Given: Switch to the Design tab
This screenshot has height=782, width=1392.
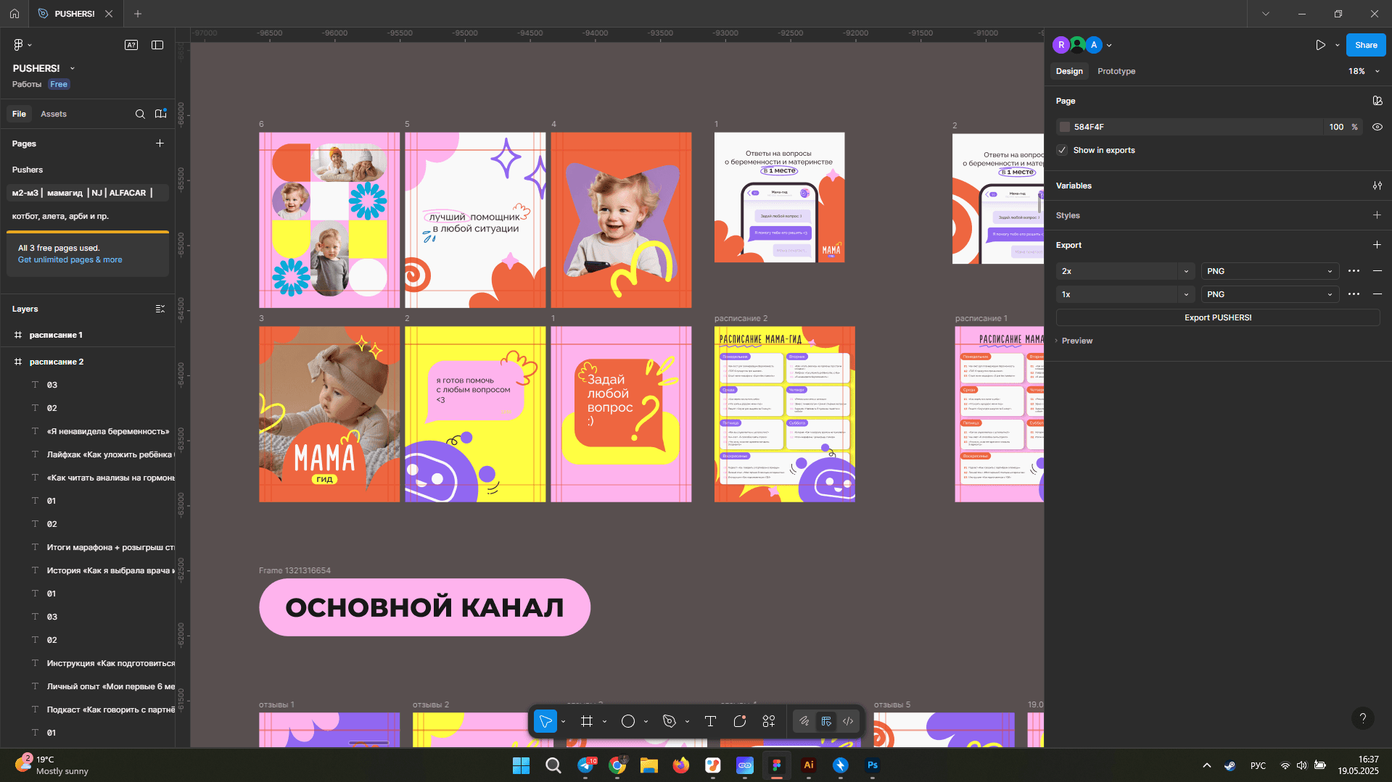Looking at the screenshot, I should [1069, 71].
